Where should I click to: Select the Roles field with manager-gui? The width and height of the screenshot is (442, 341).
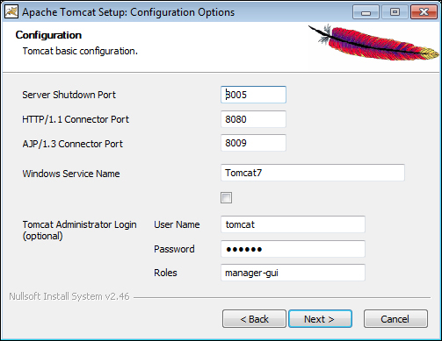tap(293, 273)
